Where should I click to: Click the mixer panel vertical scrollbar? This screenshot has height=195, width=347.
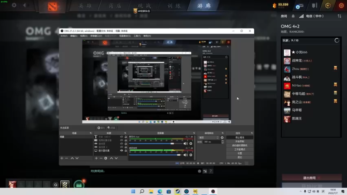tap(195, 147)
